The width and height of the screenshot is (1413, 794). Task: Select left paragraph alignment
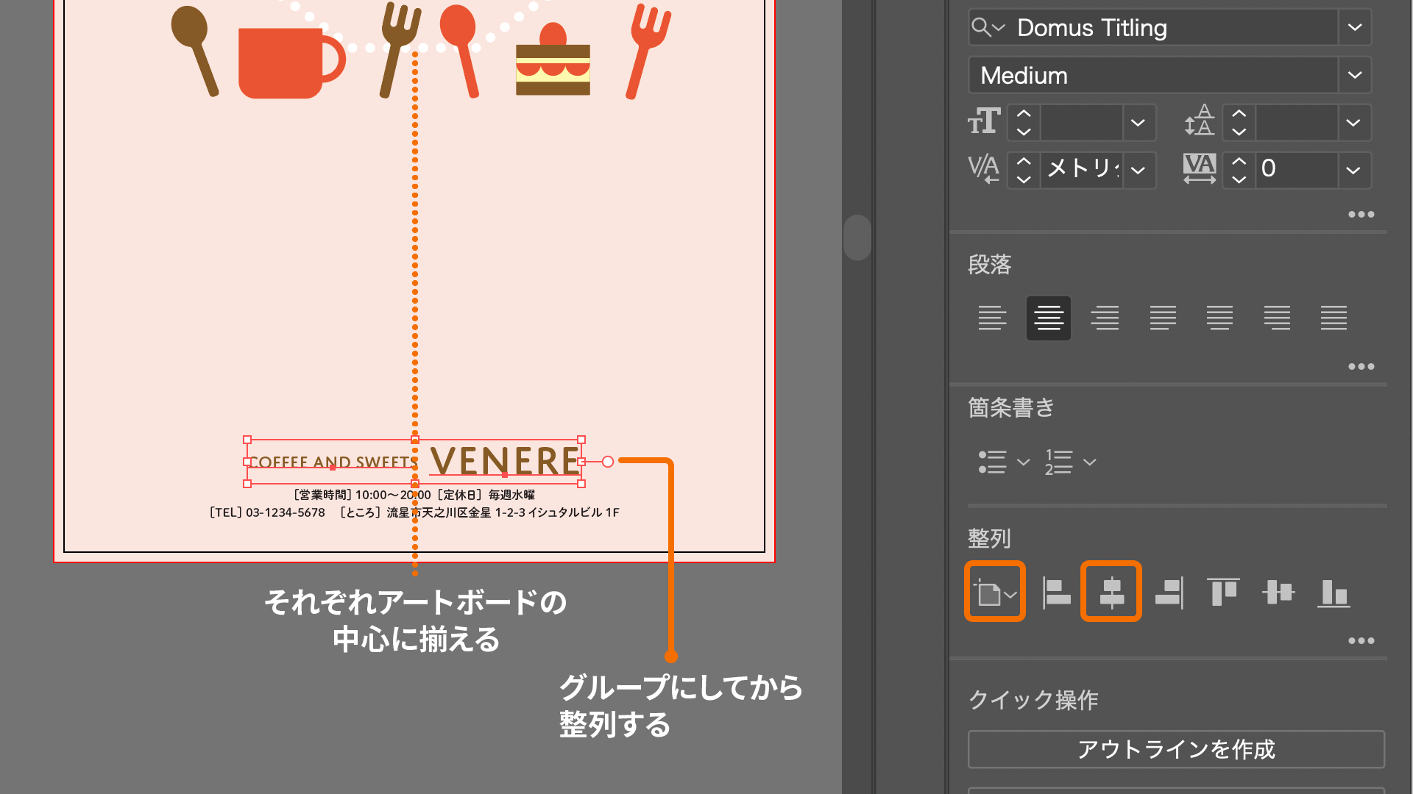(992, 318)
